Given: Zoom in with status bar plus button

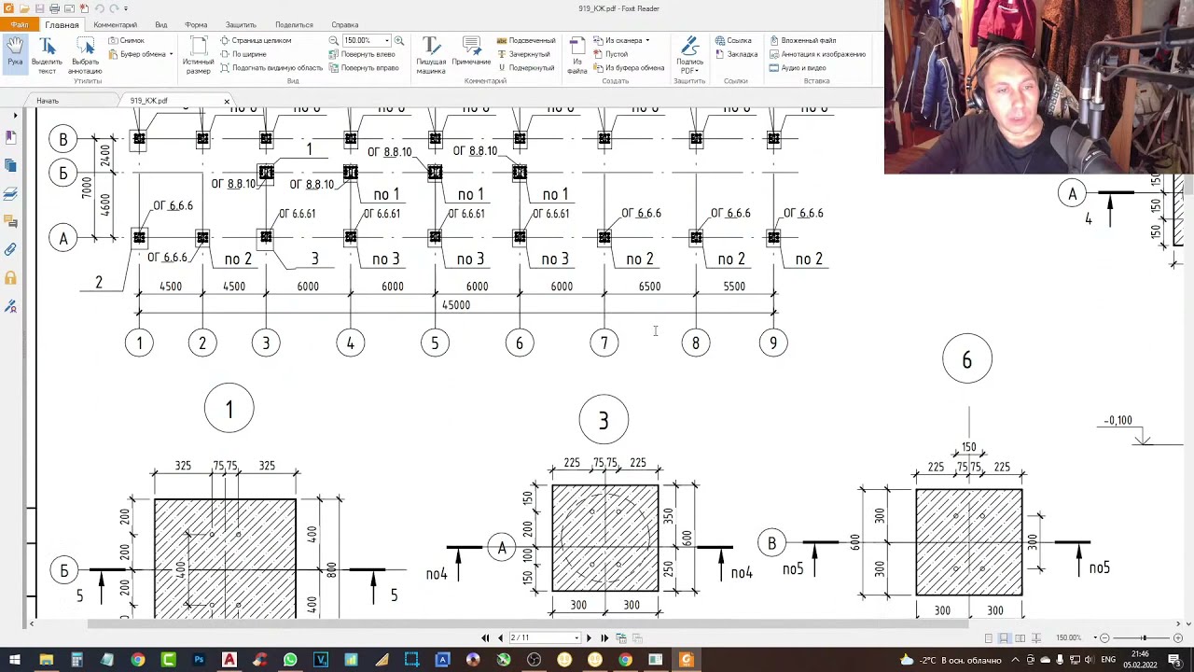Looking at the screenshot, I should 1177,638.
